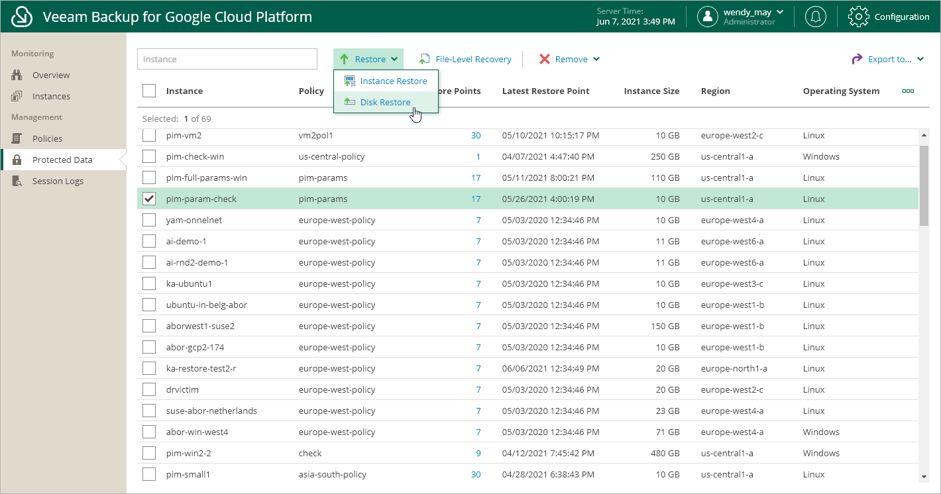Click the green Restore arrow icon
Image resolution: width=941 pixels, height=494 pixels.
click(x=344, y=59)
